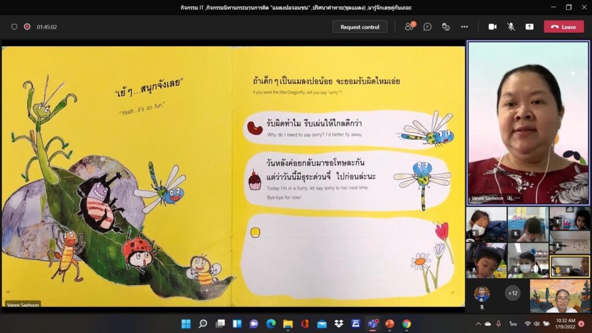Click the share content icon
The width and height of the screenshot is (592, 333).
(529, 27)
